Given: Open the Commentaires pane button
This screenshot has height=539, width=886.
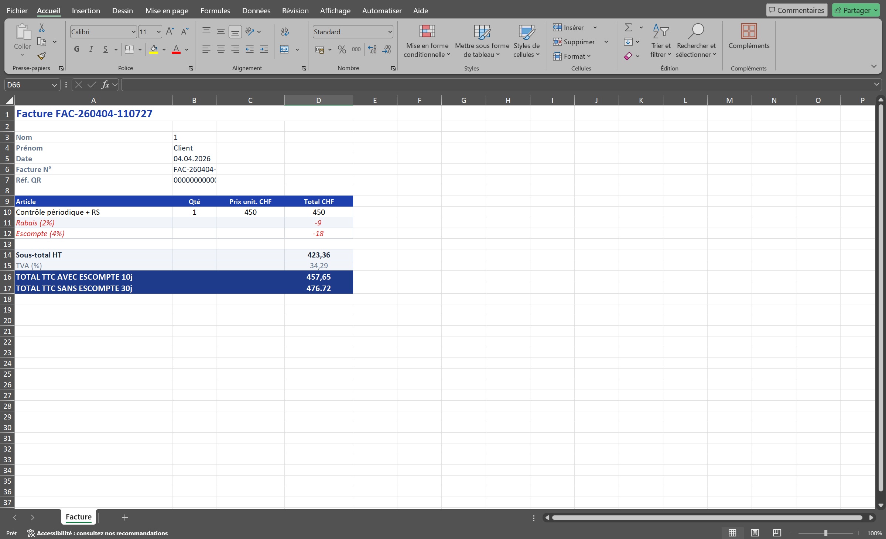Looking at the screenshot, I should click(x=796, y=10).
